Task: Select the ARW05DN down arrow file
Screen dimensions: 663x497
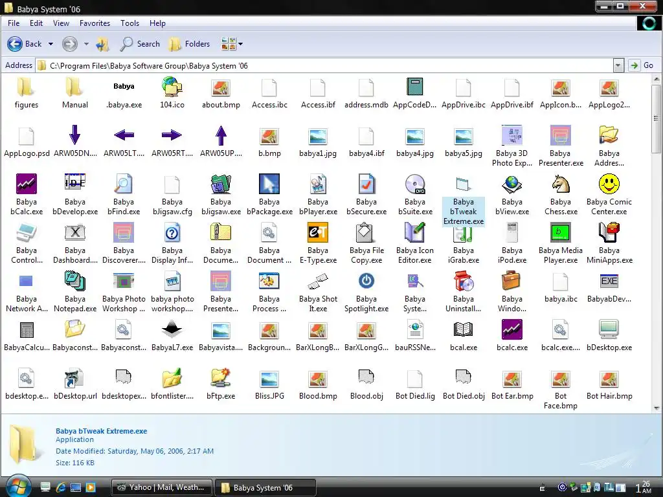Action: pos(75,135)
